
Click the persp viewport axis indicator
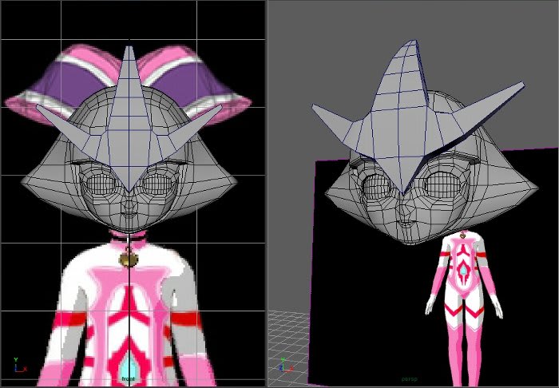coord(286,365)
